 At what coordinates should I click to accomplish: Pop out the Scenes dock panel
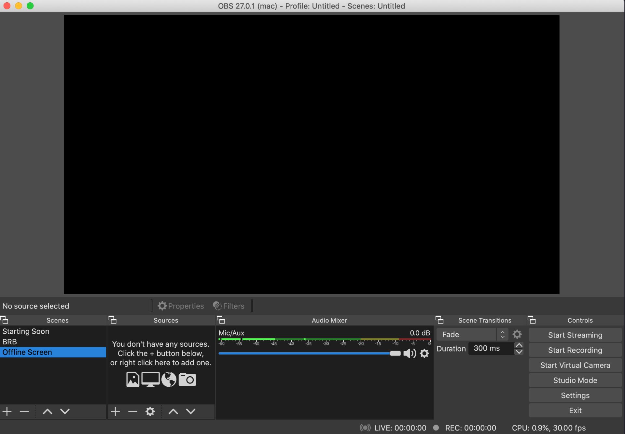click(x=4, y=320)
